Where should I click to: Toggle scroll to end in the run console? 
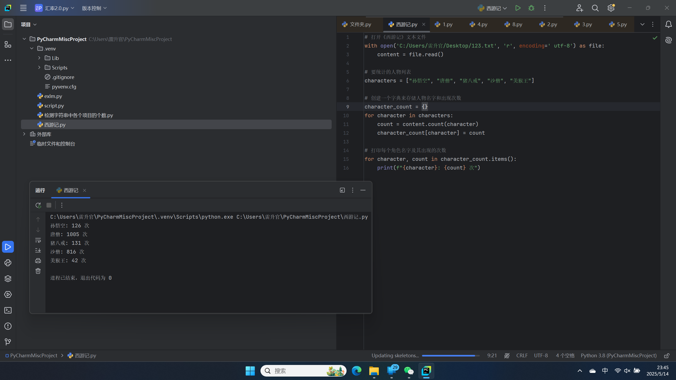coord(38,250)
